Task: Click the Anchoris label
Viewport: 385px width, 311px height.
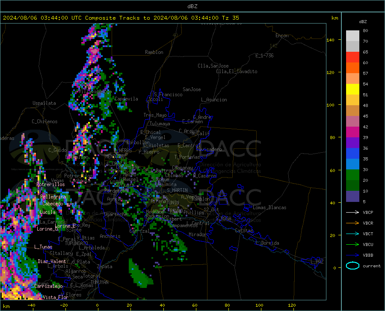Action: click(x=110, y=236)
